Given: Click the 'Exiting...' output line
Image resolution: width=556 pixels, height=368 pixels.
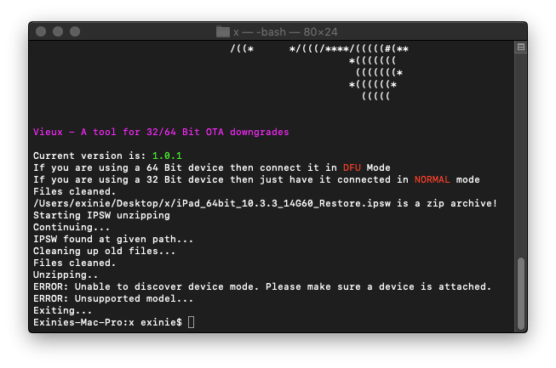Looking at the screenshot, I should coord(62,311).
